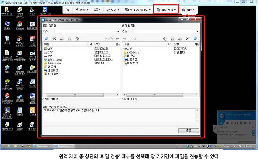Click the remote pane delete X icon
258x163 pixels.
(188, 39)
